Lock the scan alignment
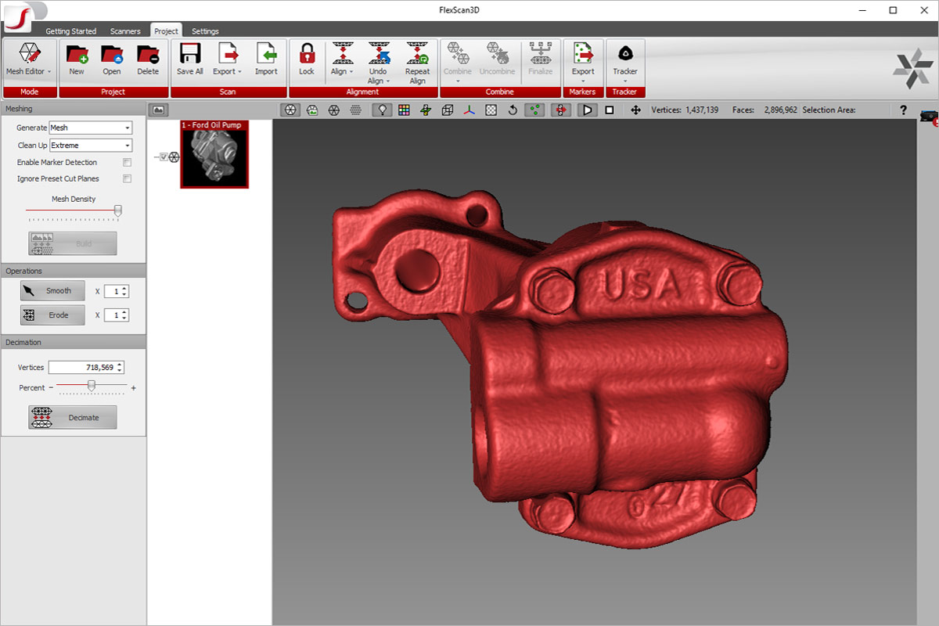 coord(307,60)
